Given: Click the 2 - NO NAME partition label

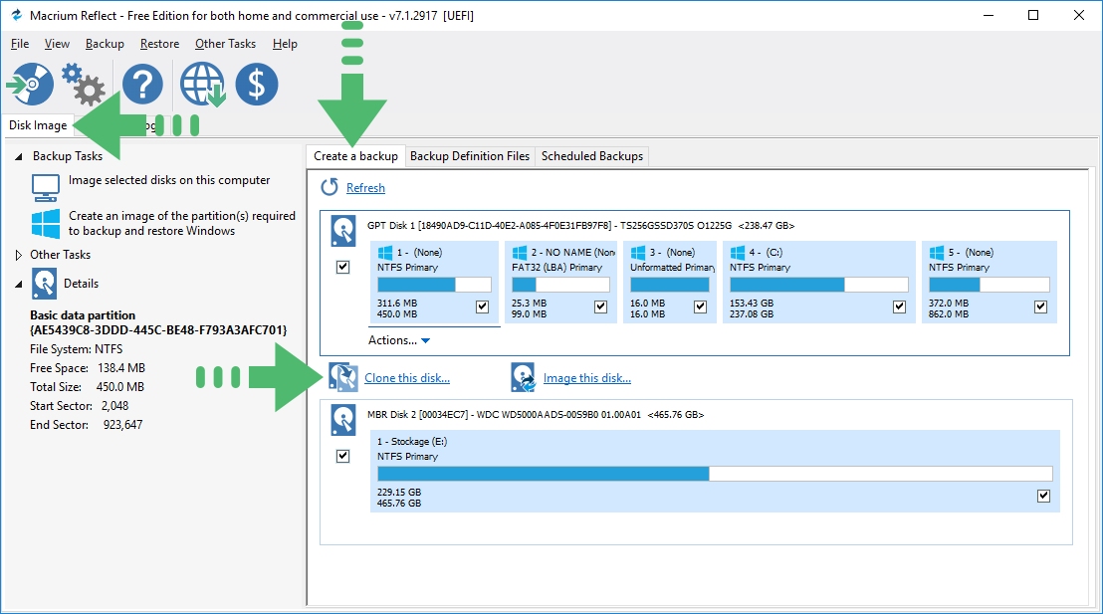Looking at the screenshot, I should 572,253.
